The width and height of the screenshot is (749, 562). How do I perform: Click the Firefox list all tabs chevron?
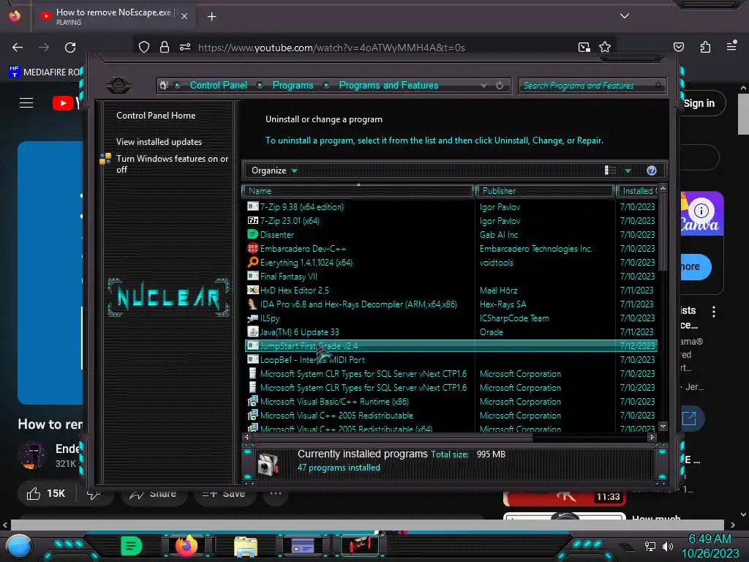625,16
